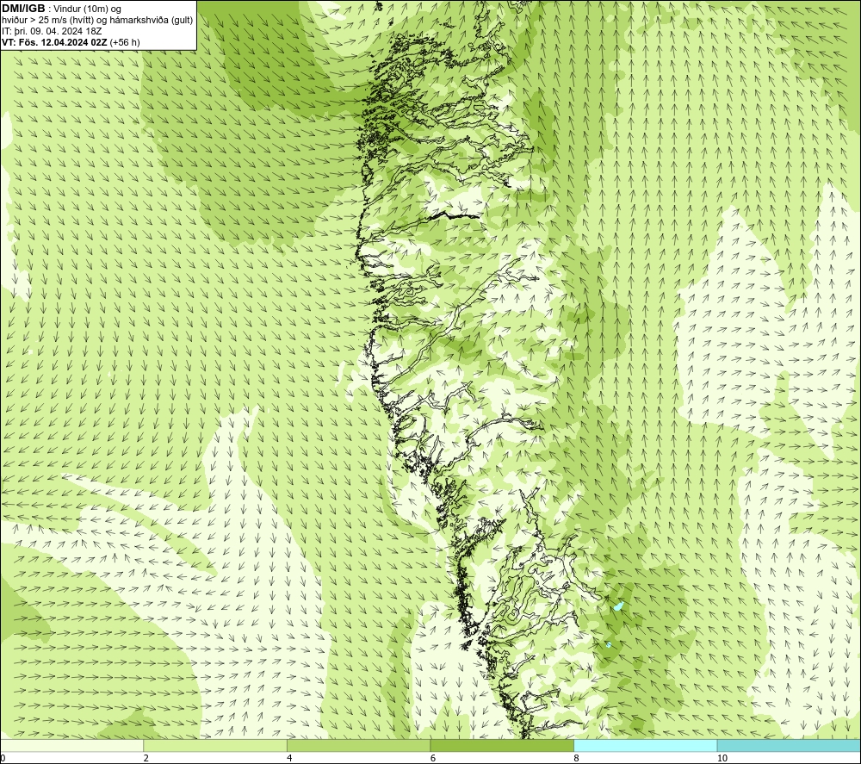This screenshot has width=861, height=764.
Task: Click the teal legend swatch above 10 m/s
Action: (789, 745)
